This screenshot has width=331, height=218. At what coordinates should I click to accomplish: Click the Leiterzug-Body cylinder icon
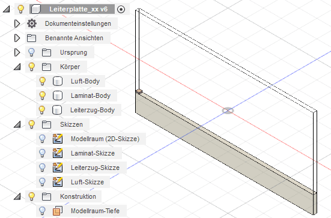[57, 110]
